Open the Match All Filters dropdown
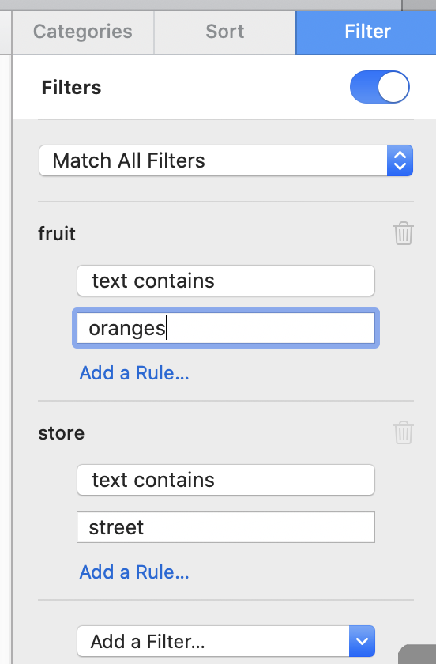 click(x=226, y=160)
